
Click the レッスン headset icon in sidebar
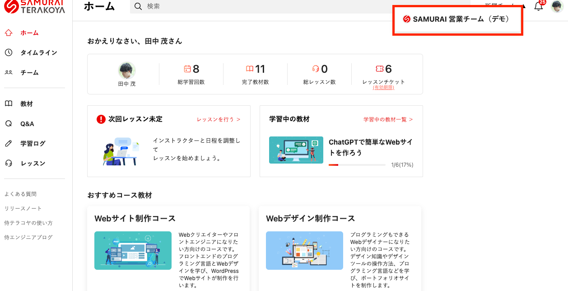pos(9,164)
